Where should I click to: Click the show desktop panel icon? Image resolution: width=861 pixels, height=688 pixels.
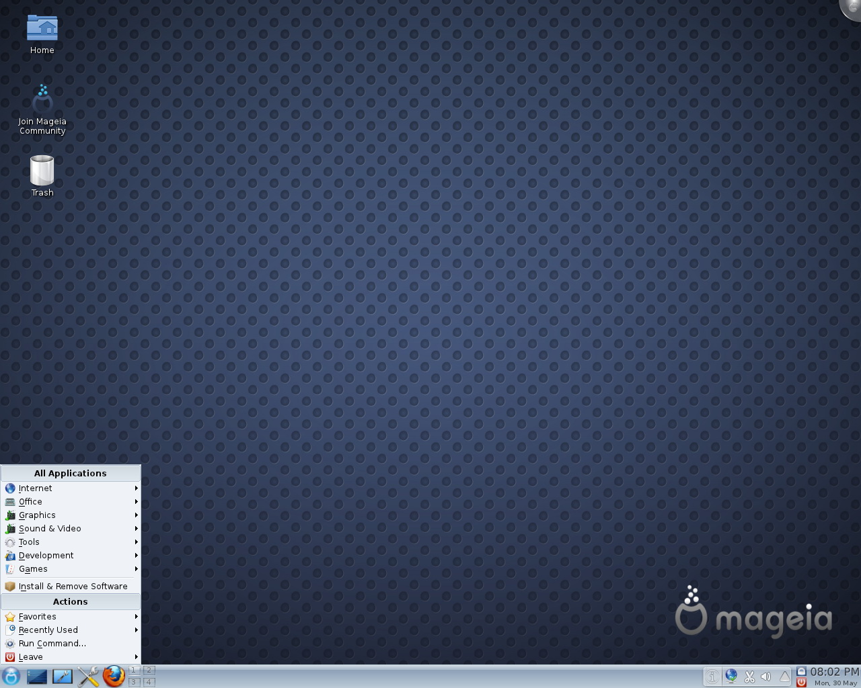(x=37, y=676)
